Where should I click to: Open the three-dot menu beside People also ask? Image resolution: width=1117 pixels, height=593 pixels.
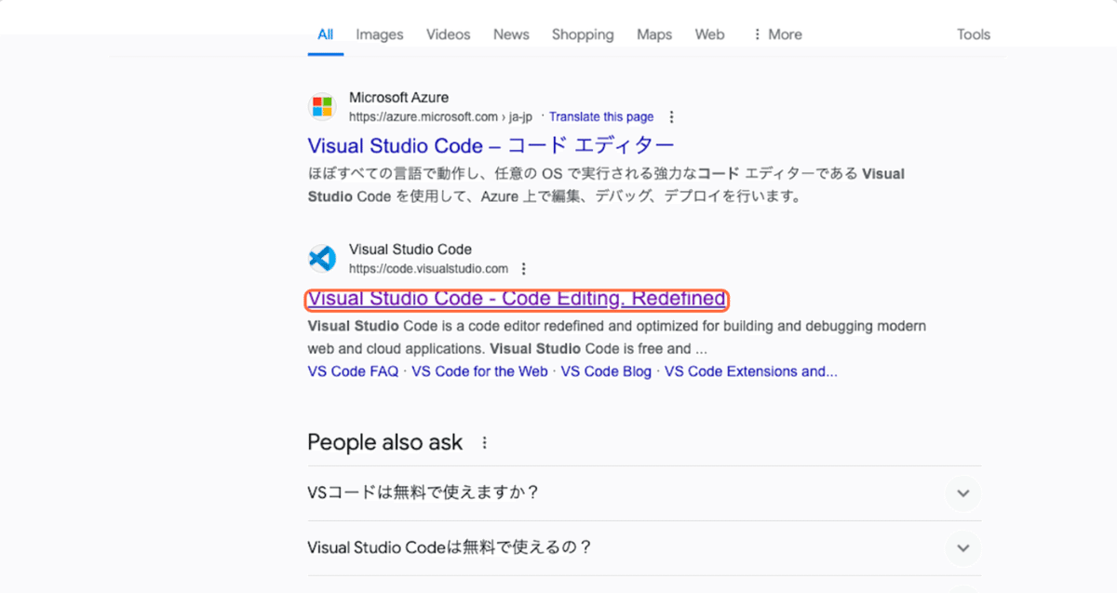pyautogui.click(x=483, y=442)
